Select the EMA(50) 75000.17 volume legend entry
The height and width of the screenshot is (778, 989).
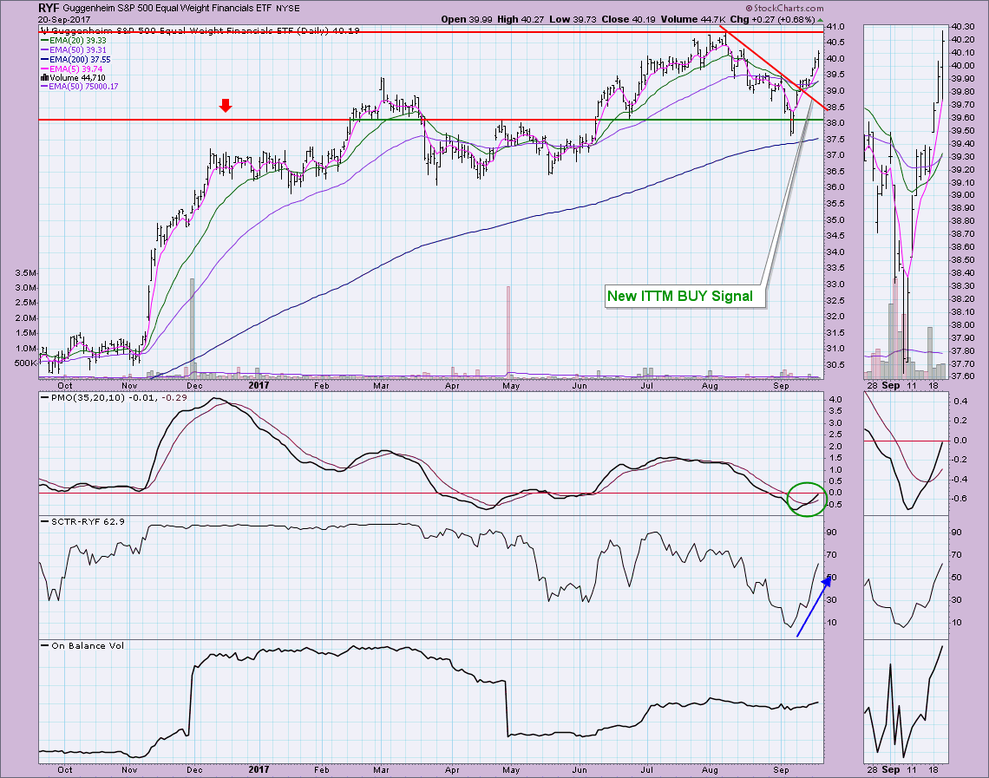point(80,87)
